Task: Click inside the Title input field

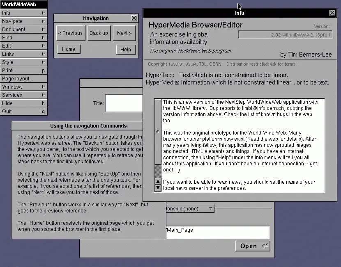Action: (x=123, y=103)
